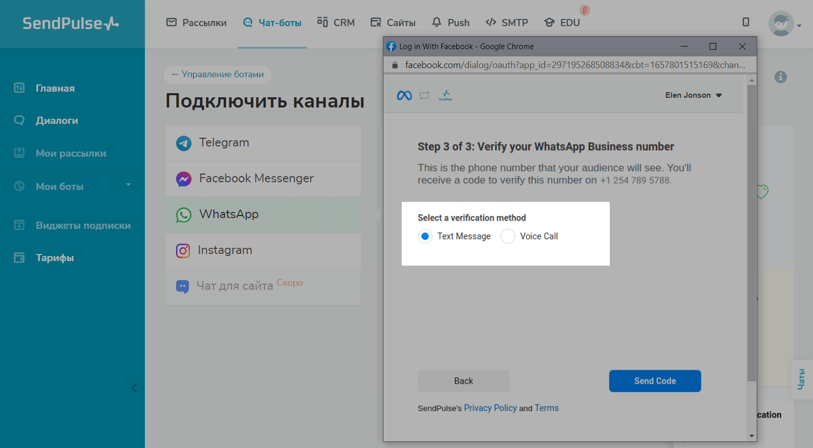Collapse the left sidebar with chevron
The image size is (813, 448).
pyautogui.click(x=134, y=388)
